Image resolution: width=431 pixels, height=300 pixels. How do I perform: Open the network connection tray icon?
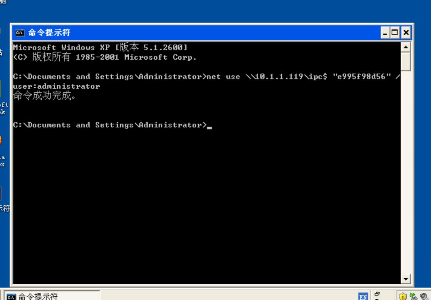[x=413, y=296]
